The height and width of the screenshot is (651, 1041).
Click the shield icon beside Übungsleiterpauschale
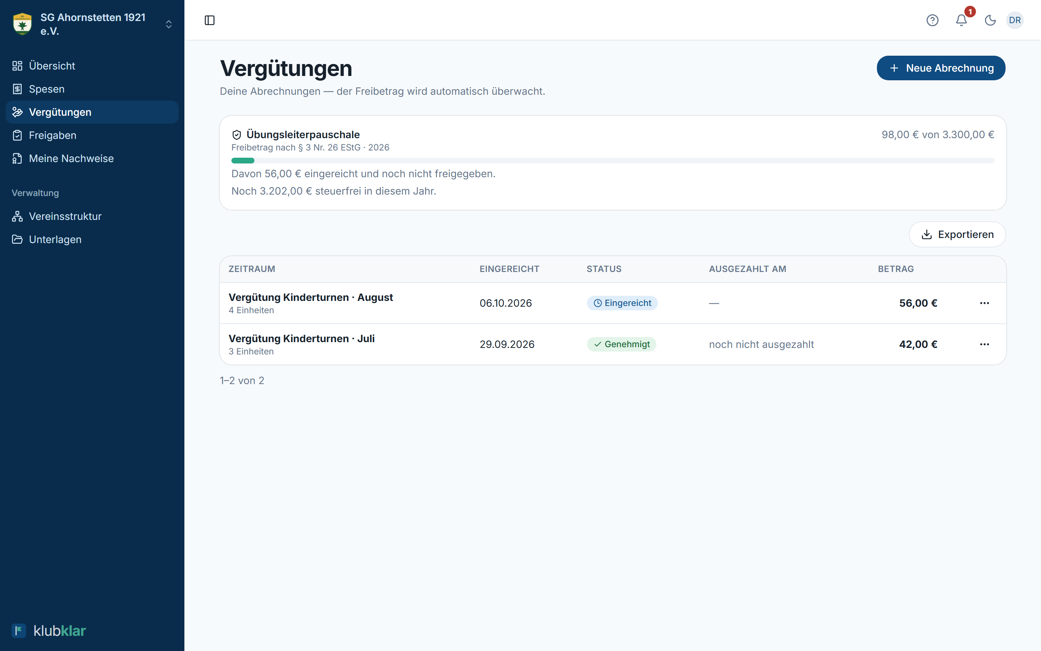click(237, 135)
